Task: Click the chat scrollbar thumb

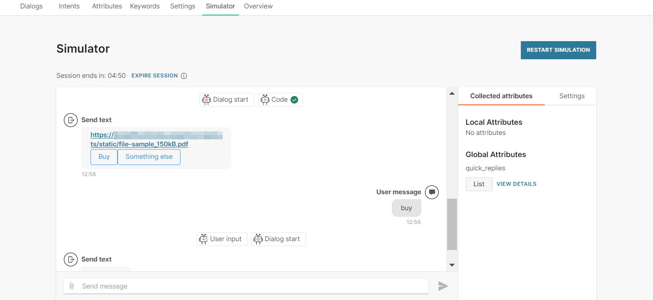Action: click(452, 224)
